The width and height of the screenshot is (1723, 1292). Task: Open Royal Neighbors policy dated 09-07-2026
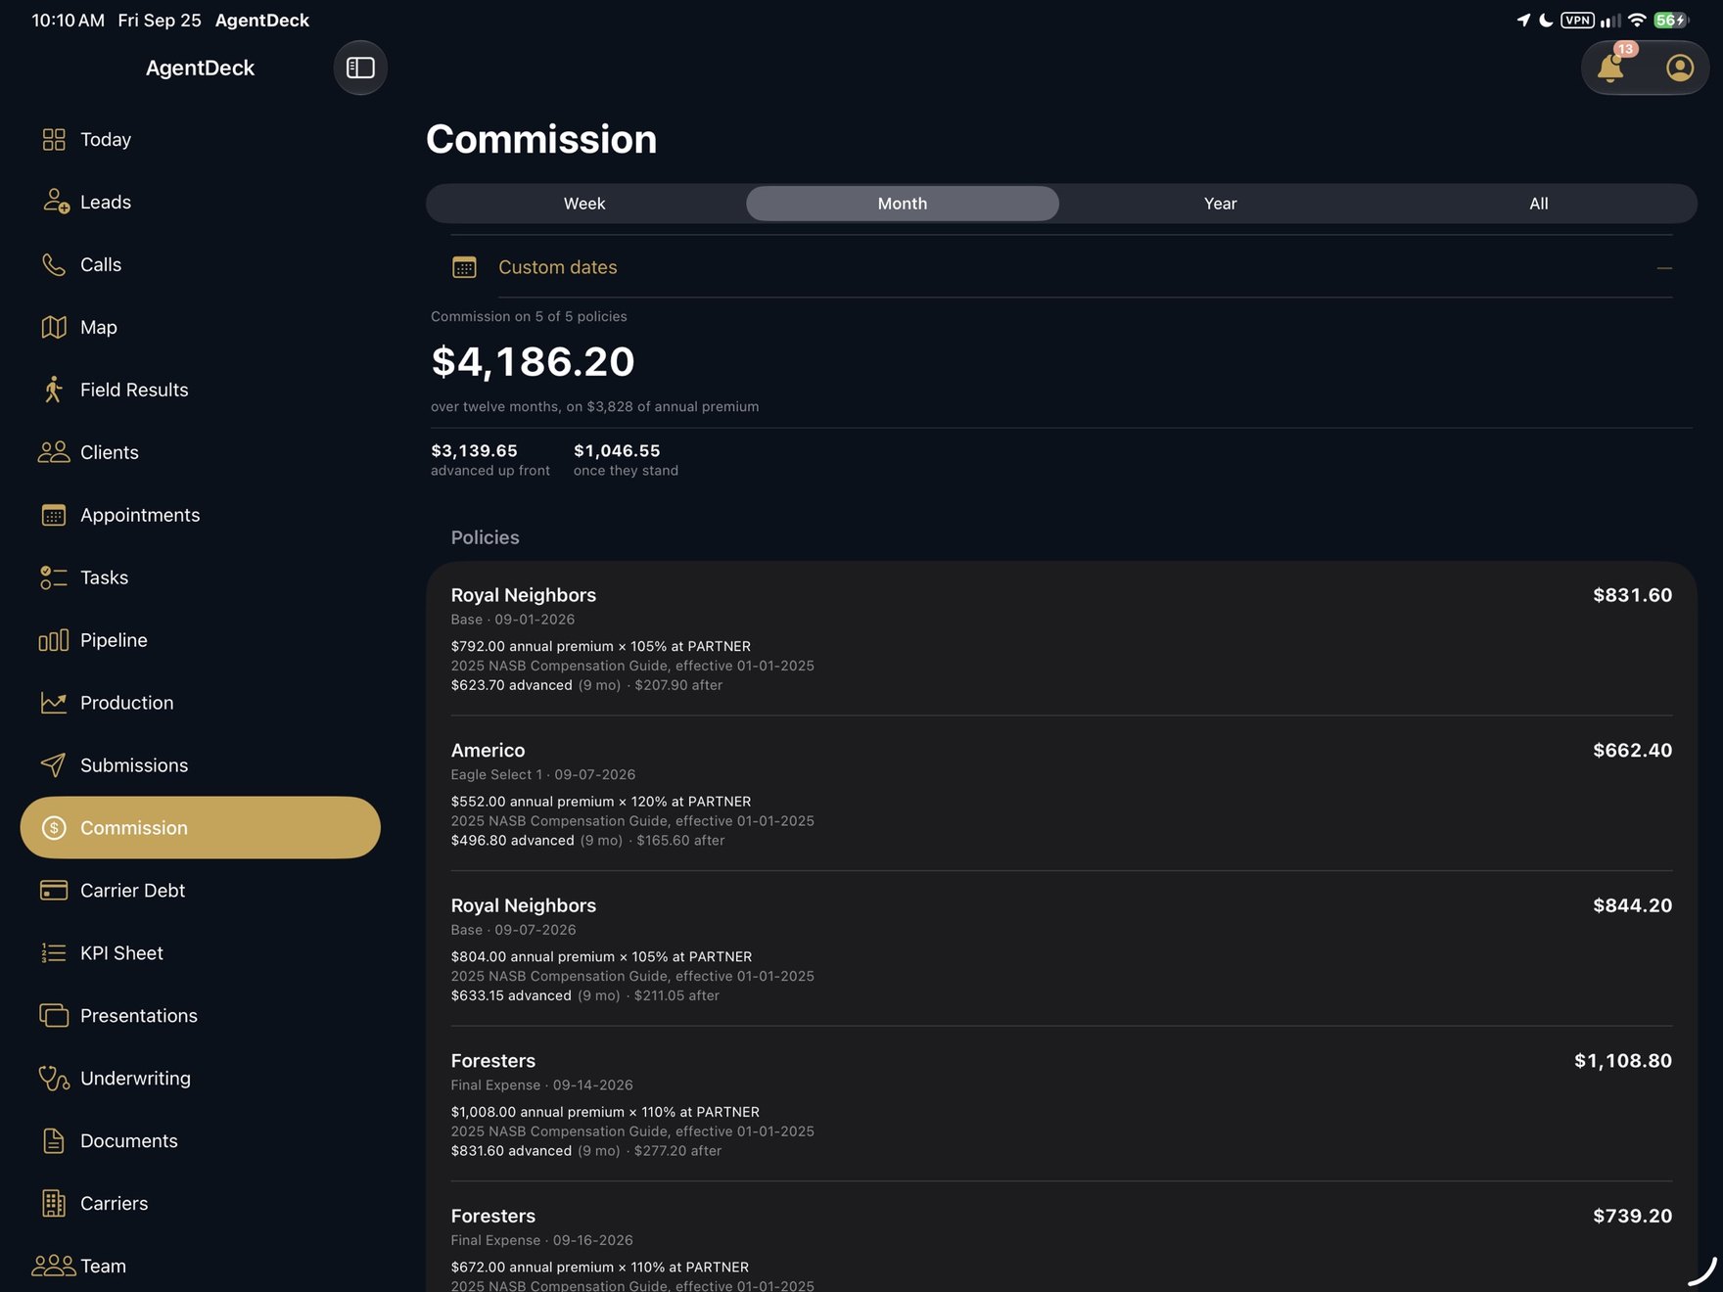pyautogui.click(x=1061, y=949)
